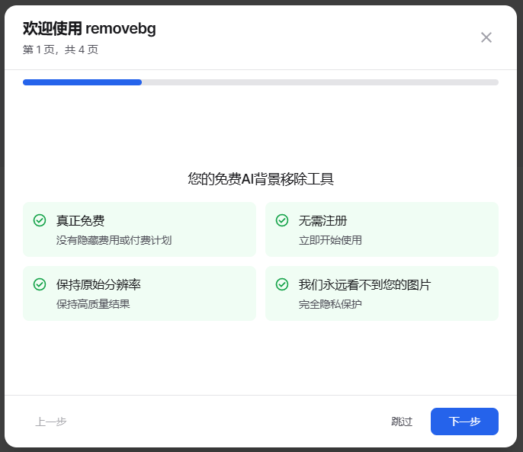This screenshot has width=523, height=452.
Task: Click the 真正免费 heading text
Action: point(80,221)
